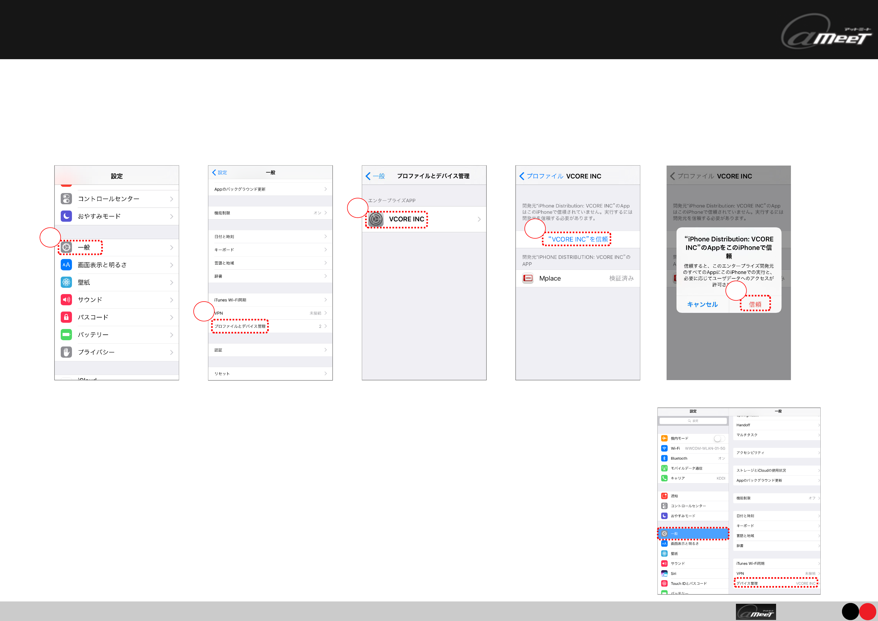Toggle the 機内モード switch on iPad
Screen dimensions: 878x621
(x=719, y=439)
